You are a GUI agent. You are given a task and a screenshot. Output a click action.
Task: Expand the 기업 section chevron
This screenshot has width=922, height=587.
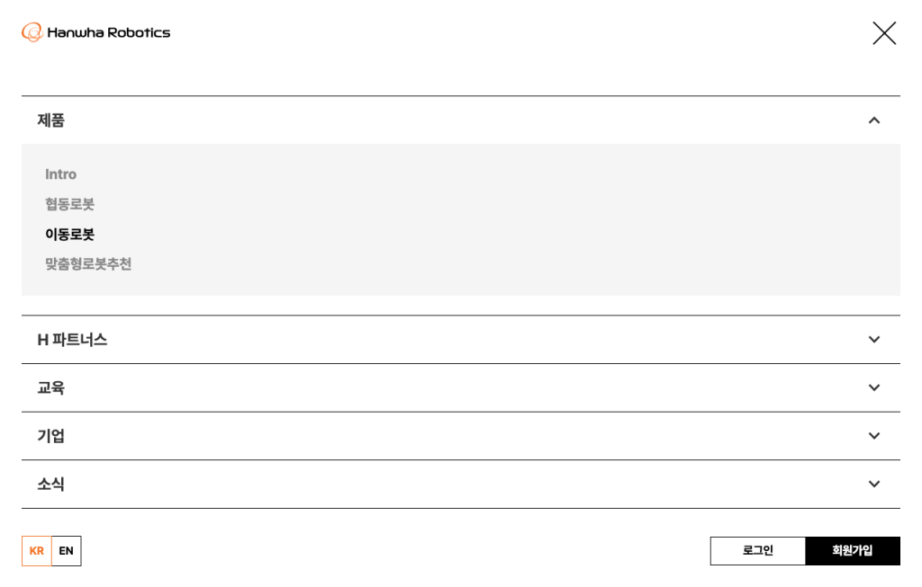(x=873, y=436)
